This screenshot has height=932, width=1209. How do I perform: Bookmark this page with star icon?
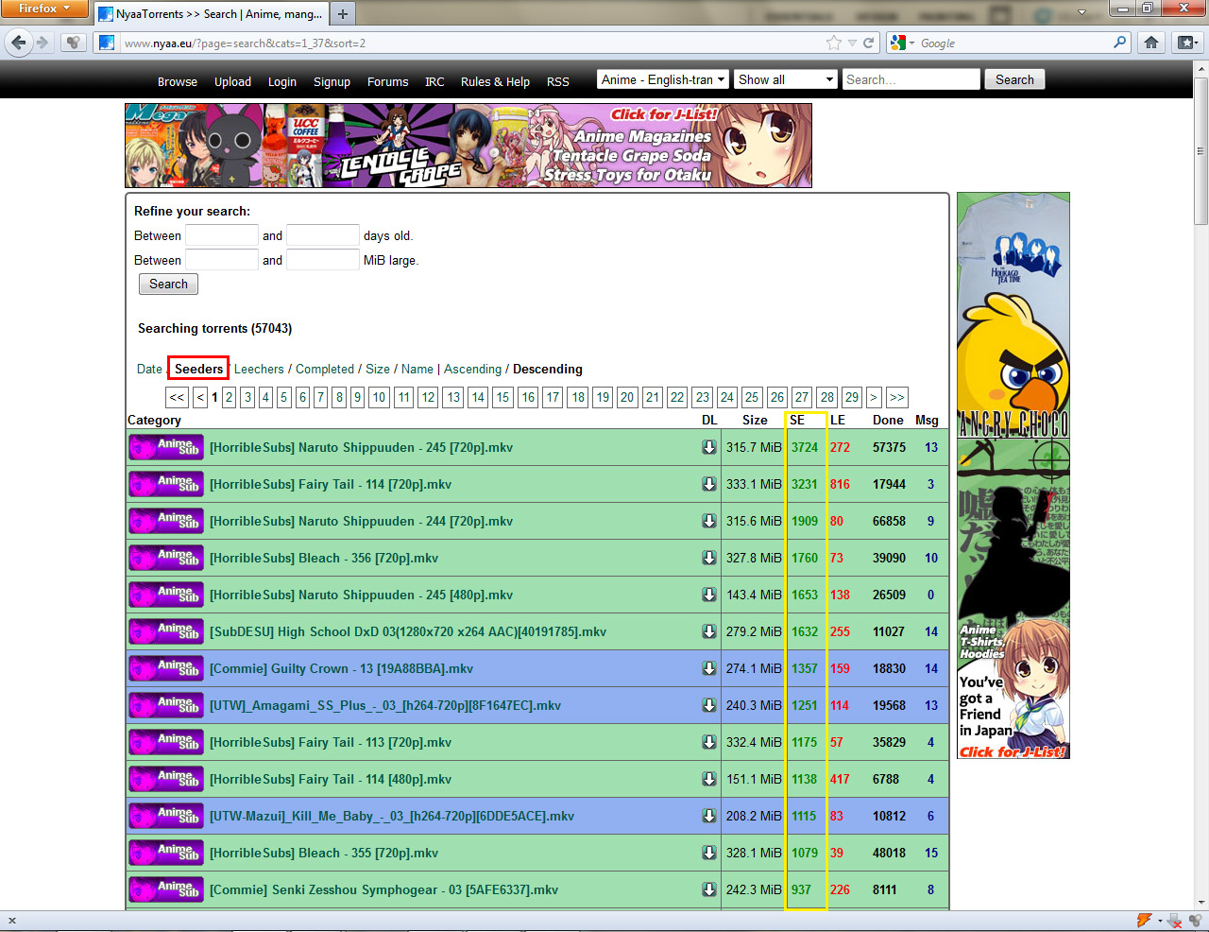[833, 43]
